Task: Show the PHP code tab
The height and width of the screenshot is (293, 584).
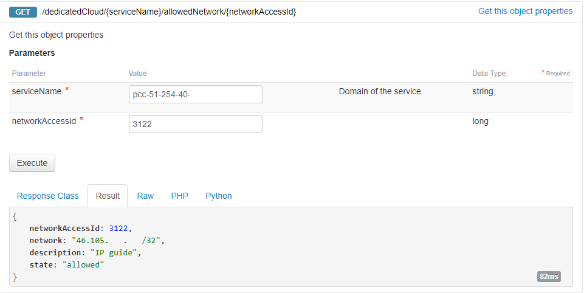Action: point(180,196)
